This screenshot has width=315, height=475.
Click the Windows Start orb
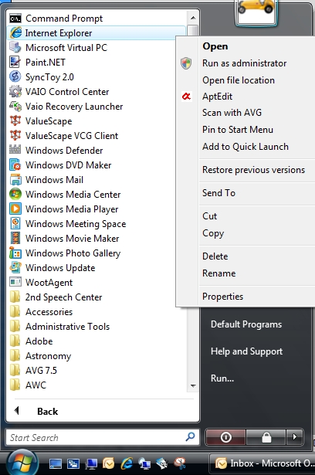(22, 463)
